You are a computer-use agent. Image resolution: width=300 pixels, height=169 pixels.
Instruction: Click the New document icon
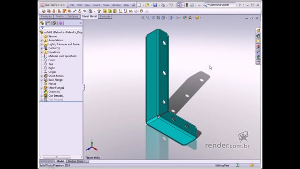pos(140,5)
